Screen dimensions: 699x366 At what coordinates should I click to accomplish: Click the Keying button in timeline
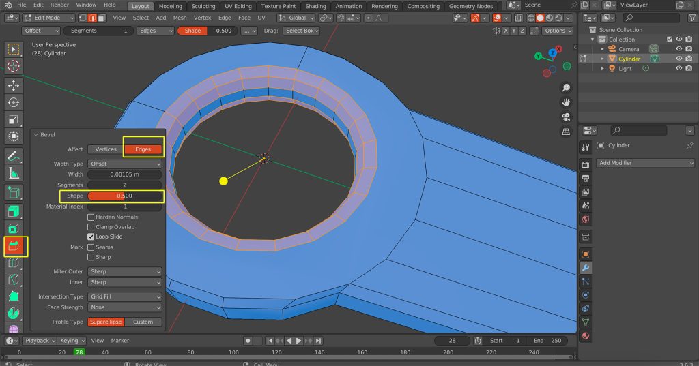[x=72, y=341]
